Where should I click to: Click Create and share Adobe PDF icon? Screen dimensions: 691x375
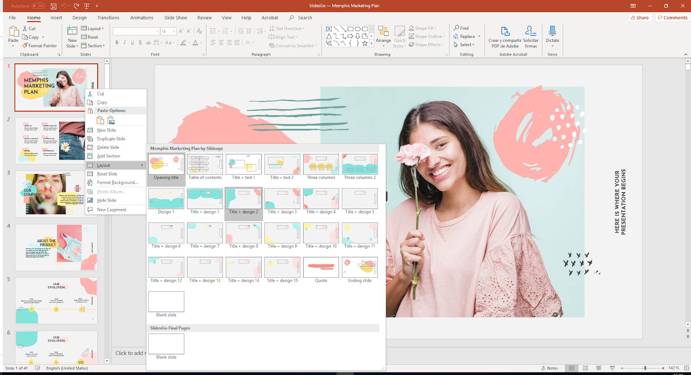click(505, 31)
